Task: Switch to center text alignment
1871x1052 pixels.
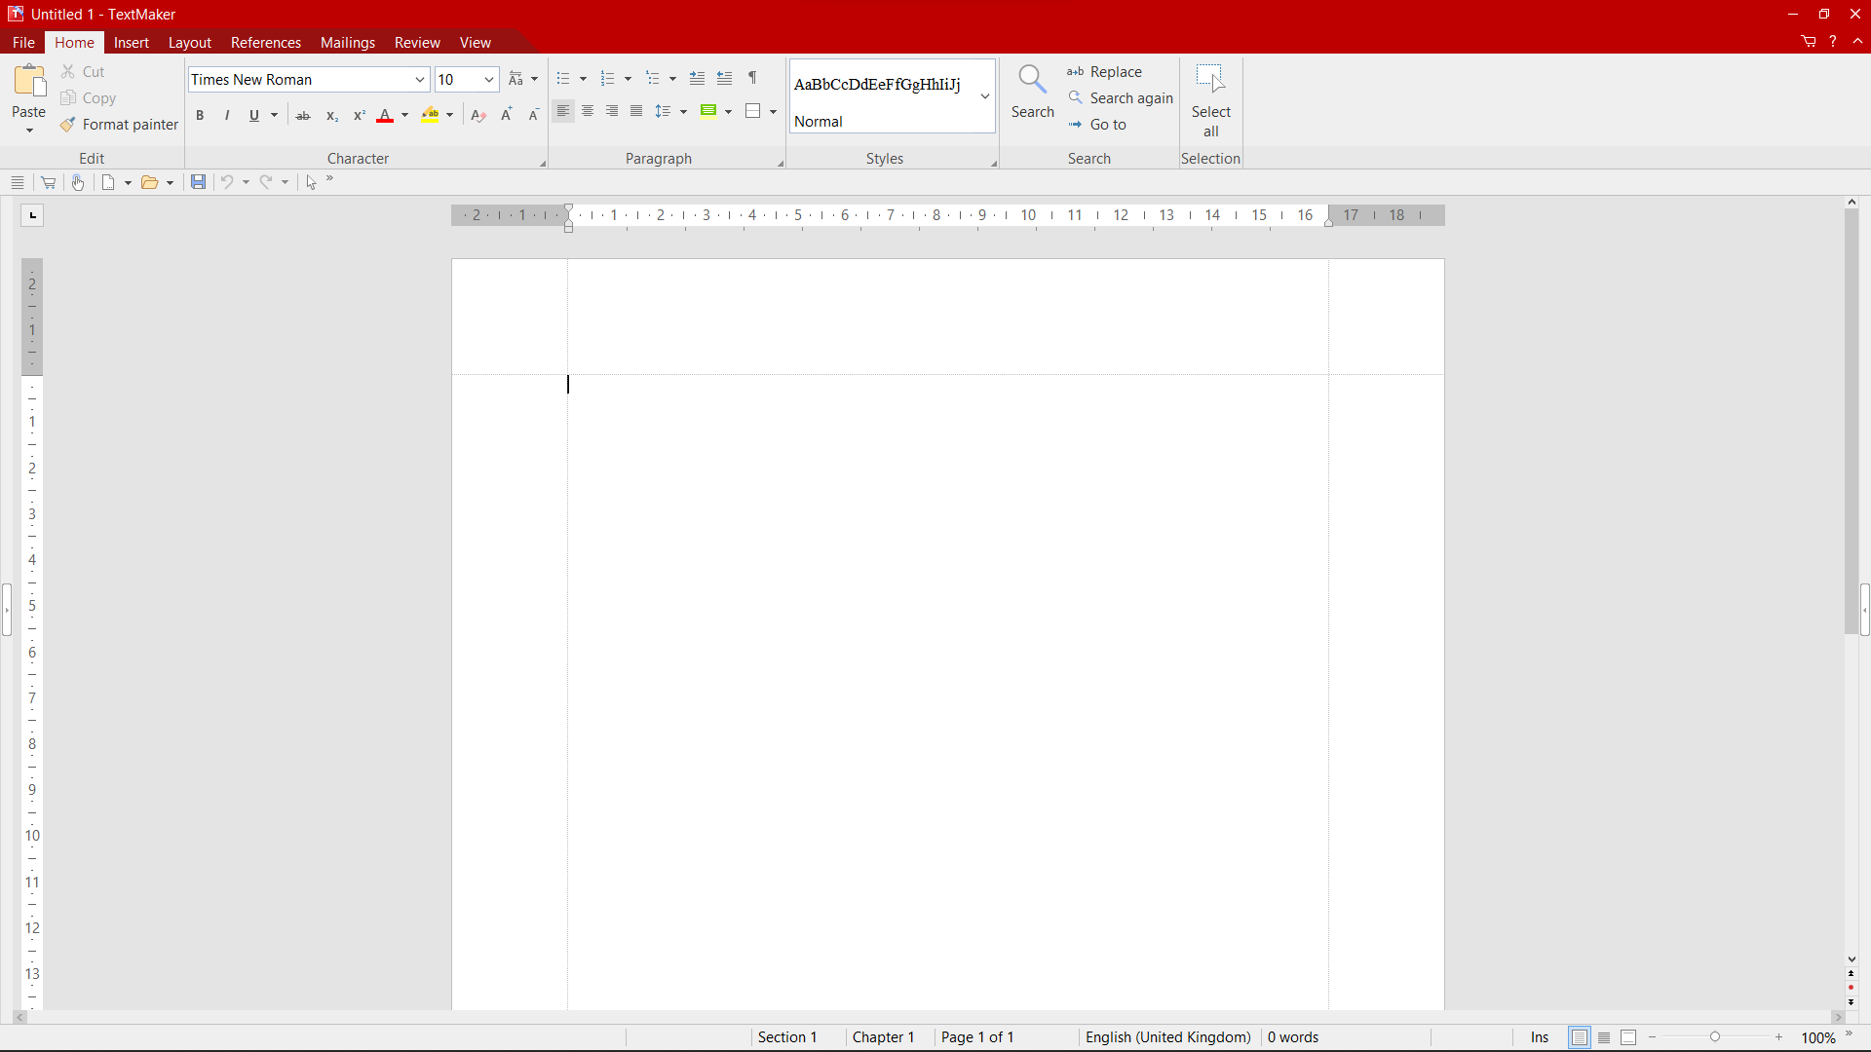Action: pyautogui.click(x=588, y=111)
